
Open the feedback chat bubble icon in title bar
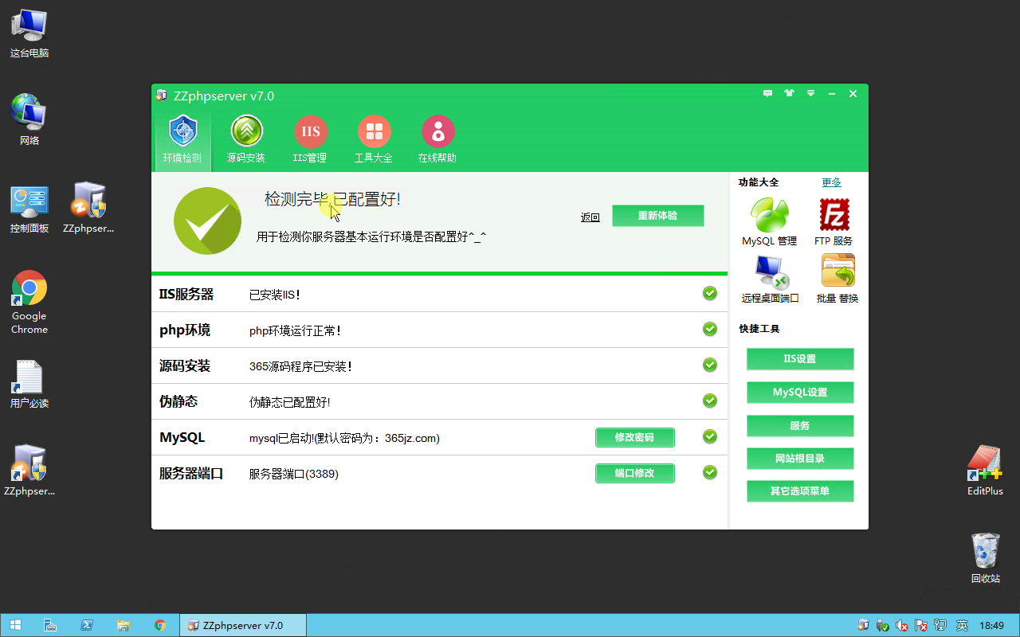point(767,94)
